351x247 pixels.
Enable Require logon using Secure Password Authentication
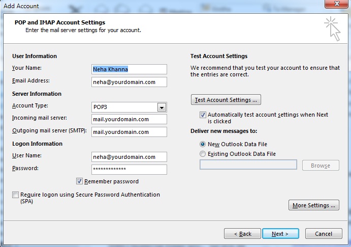coord(15,195)
